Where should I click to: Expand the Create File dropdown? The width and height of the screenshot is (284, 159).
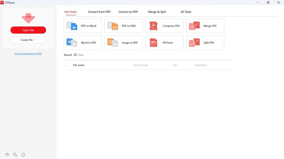tap(28, 40)
